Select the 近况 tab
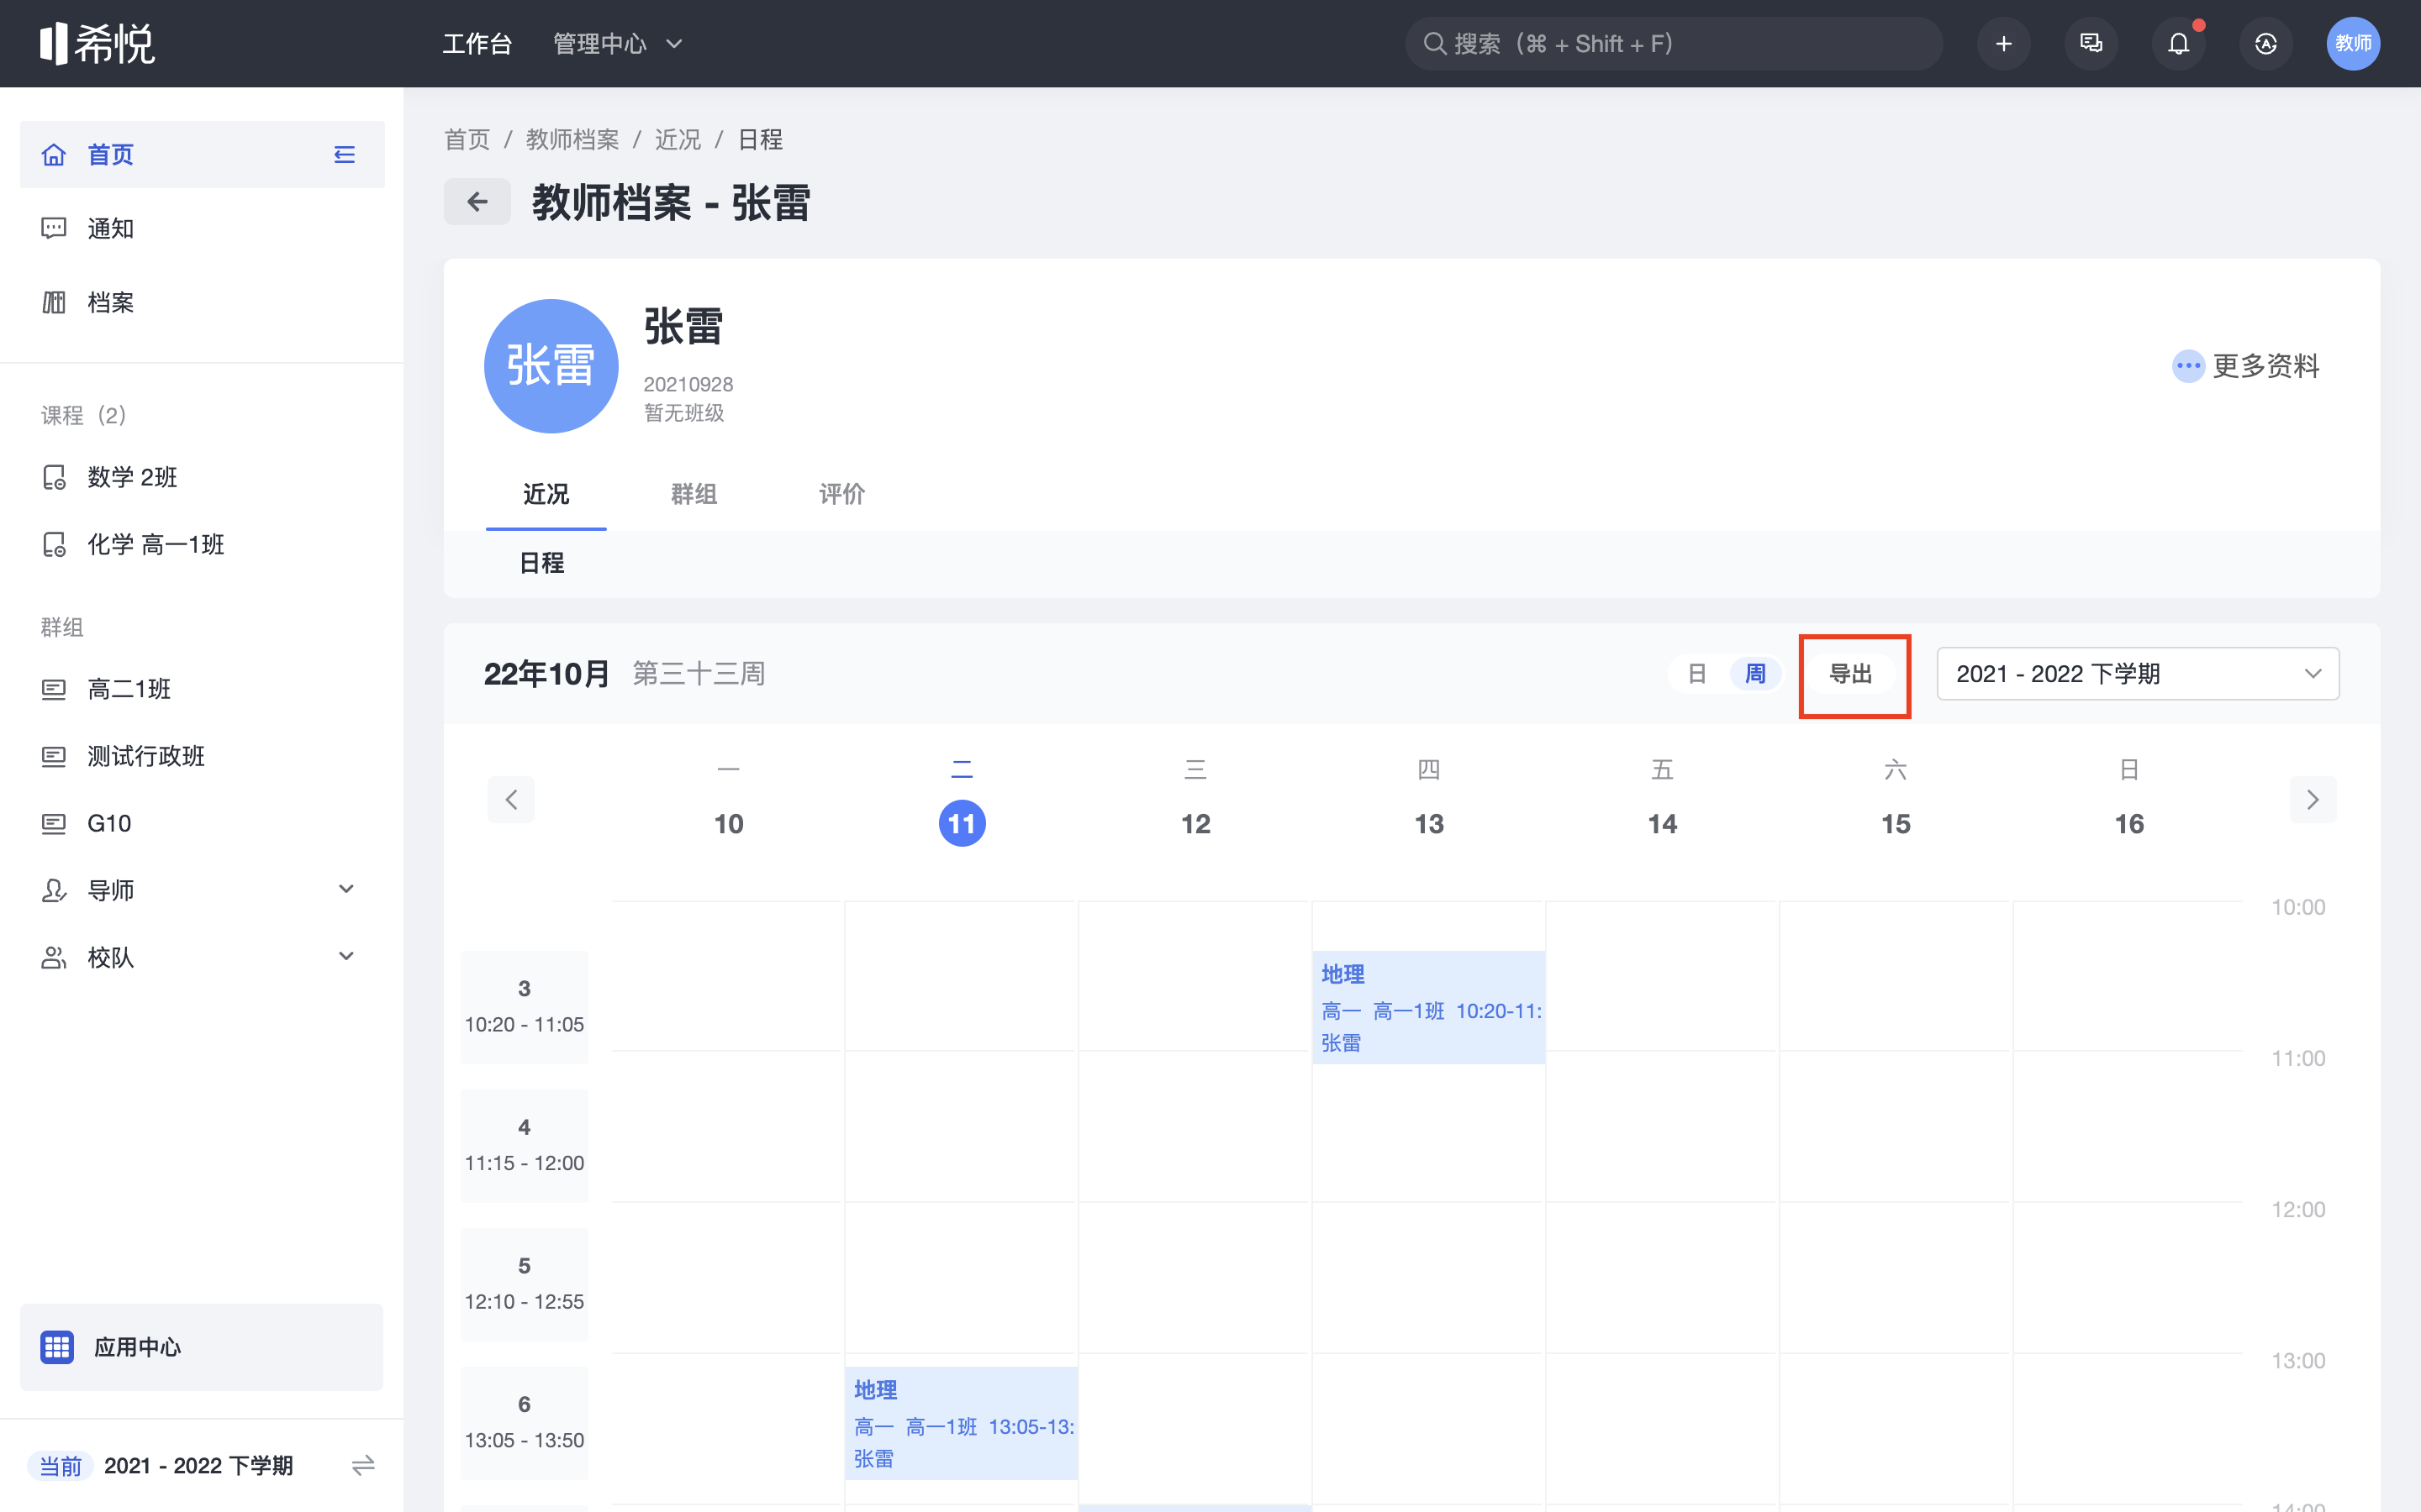The height and width of the screenshot is (1512, 2421). (546, 493)
